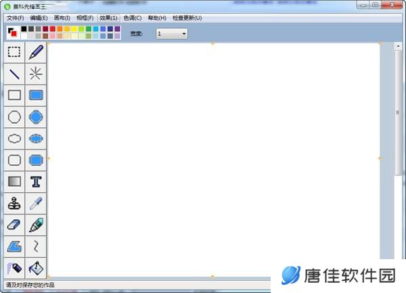This screenshot has height=293, width=406.
Task: Open the 色调(C) menu
Action: (x=133, y=18)
